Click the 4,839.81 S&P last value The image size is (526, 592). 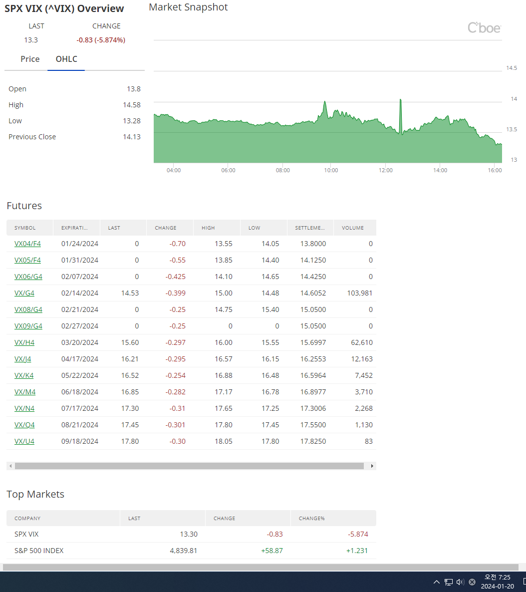(x=184, y=551)
